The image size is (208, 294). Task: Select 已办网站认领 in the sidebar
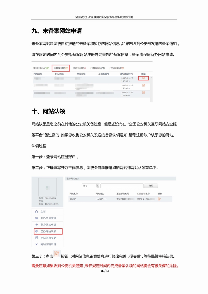pos(48,231)
